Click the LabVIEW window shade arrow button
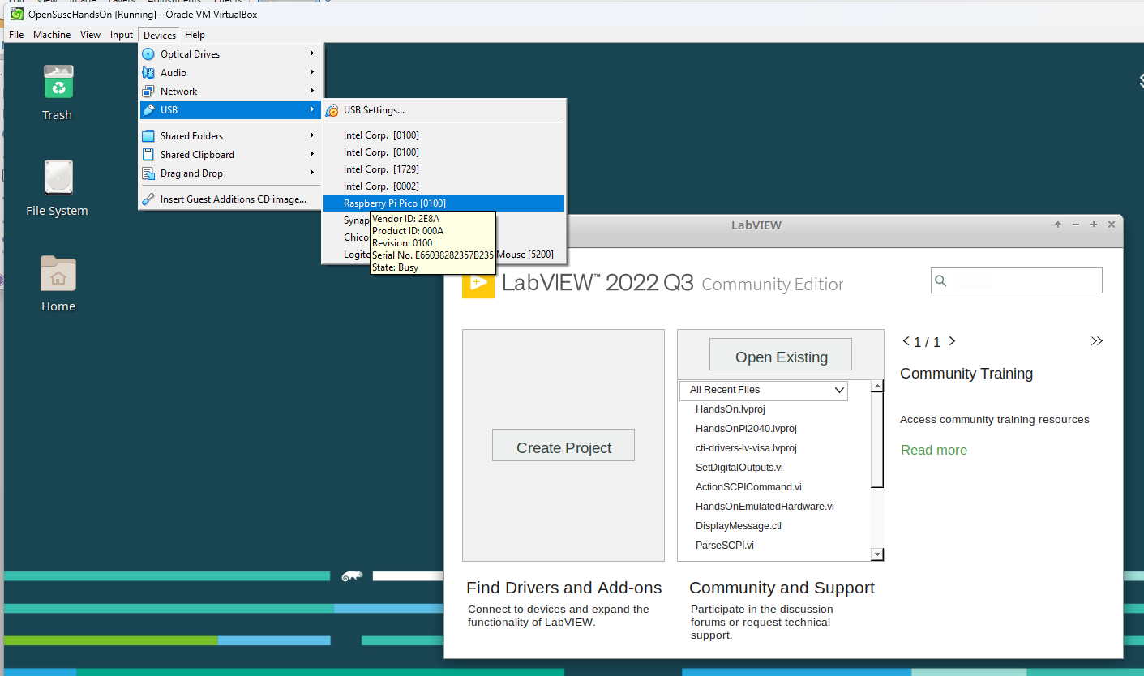The image size is (1144, 676). 1057,225
